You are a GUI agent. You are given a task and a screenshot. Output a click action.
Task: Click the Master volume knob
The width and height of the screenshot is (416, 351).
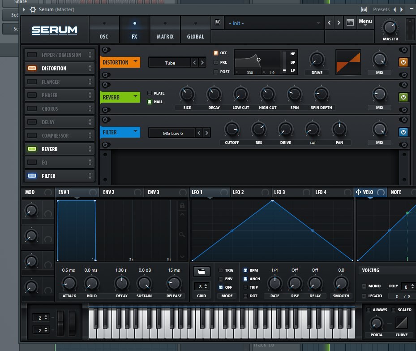(390, 27)
